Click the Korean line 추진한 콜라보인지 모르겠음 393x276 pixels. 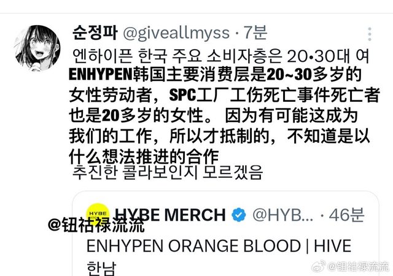[168, 172]
